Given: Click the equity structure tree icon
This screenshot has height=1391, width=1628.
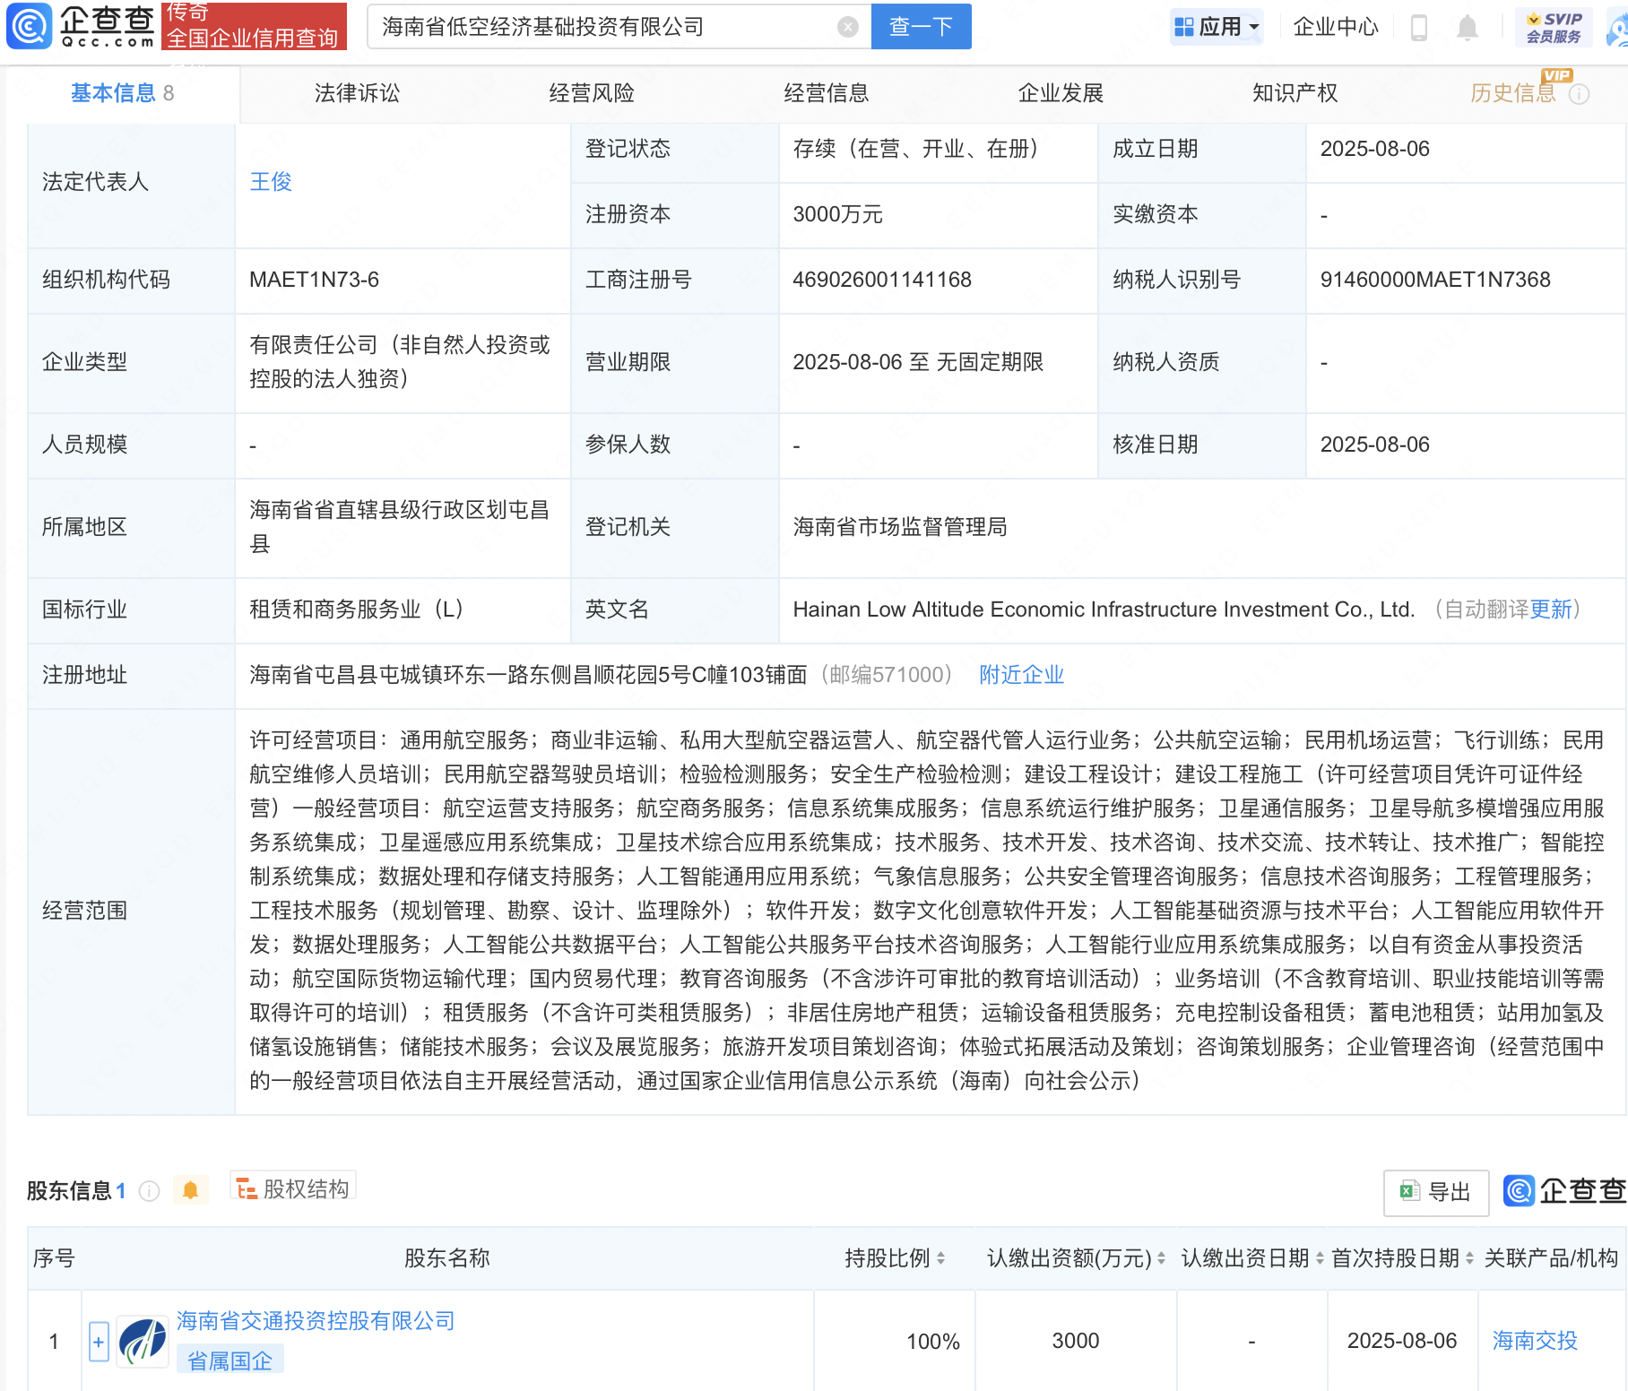Looking at the screenshot, I should 247,1188.
